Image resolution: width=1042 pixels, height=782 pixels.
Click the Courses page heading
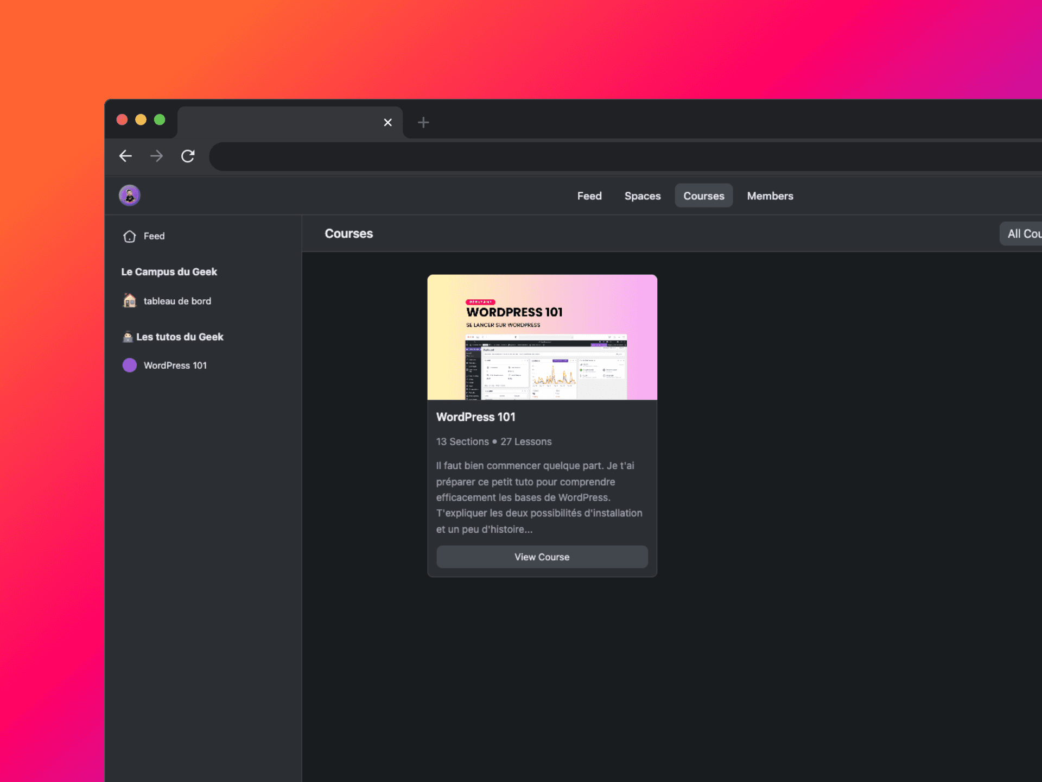[349, 234]
